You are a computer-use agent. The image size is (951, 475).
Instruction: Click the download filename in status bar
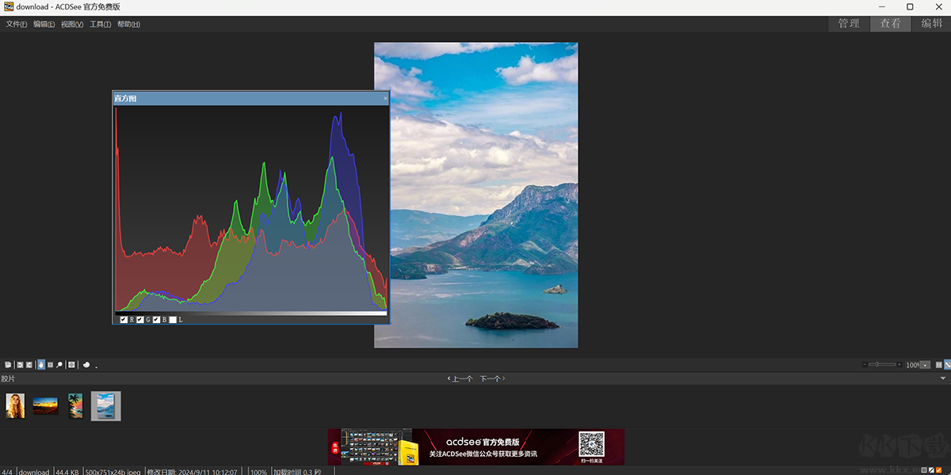pyautogui.click(x=34, y=472)
